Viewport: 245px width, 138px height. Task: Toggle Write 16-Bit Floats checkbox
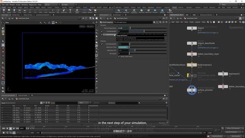click(x=119, y=56)
